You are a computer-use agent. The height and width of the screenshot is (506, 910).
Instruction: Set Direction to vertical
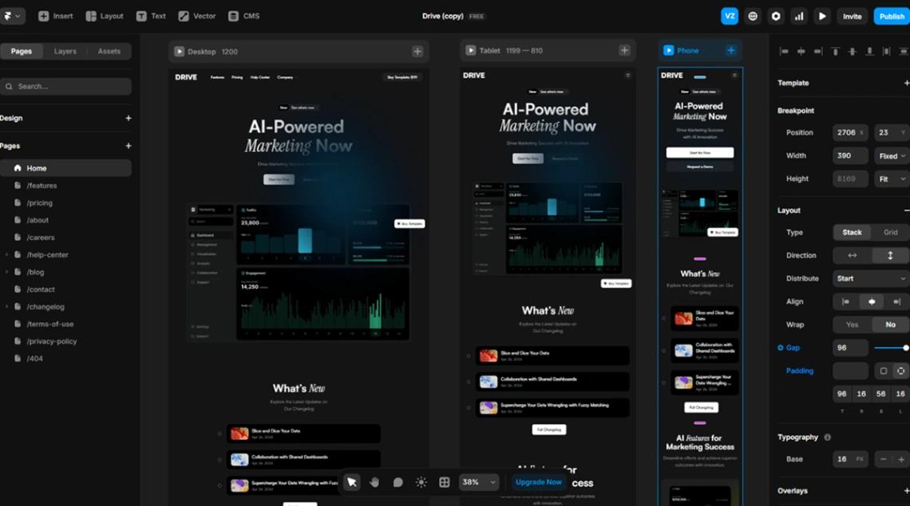tap(890, 256)
